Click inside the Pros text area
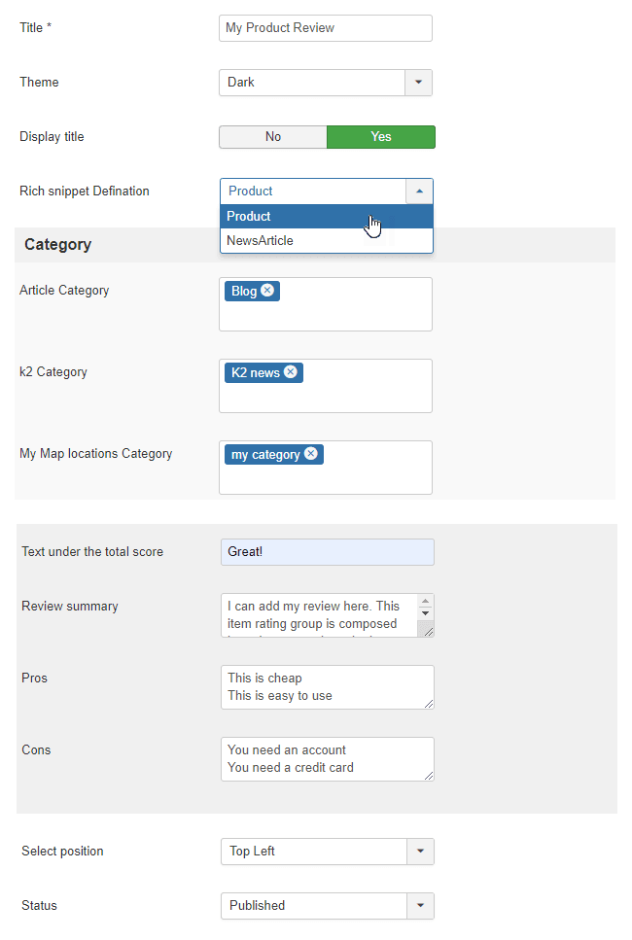The height and width of the screenshot is (940, 632). pyautogui.click(x=327, y=687)
